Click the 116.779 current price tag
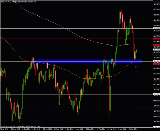Image resolution: width=160 pixels, height=131 pixels. pos(156,50)
